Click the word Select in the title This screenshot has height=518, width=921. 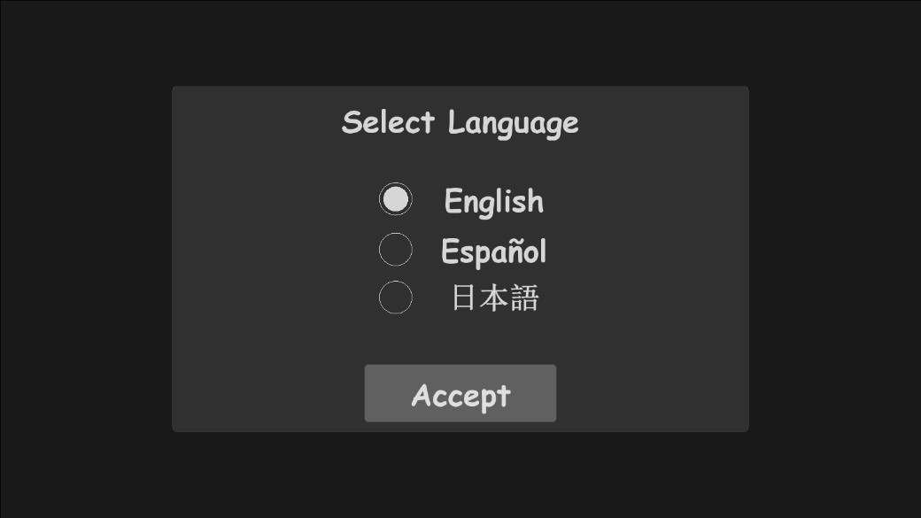[x=388, y=122]
